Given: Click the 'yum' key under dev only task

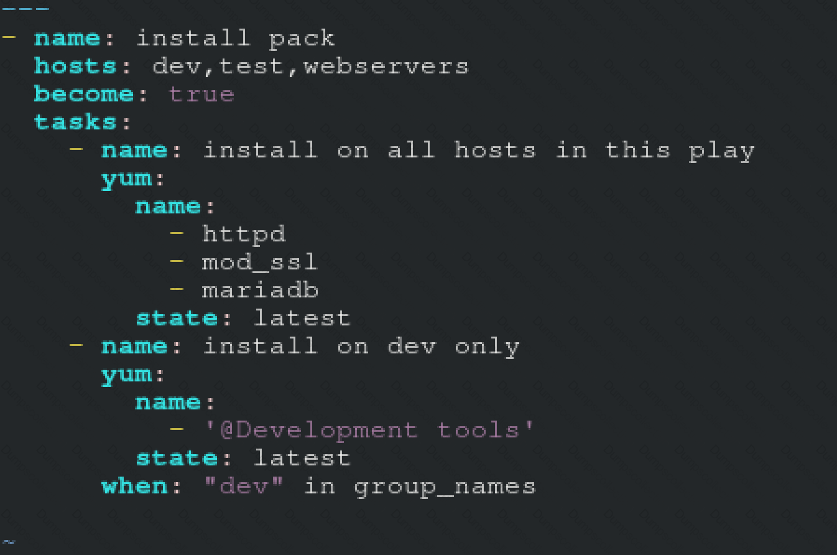Looking at the screenshot, I should [126, 375].
